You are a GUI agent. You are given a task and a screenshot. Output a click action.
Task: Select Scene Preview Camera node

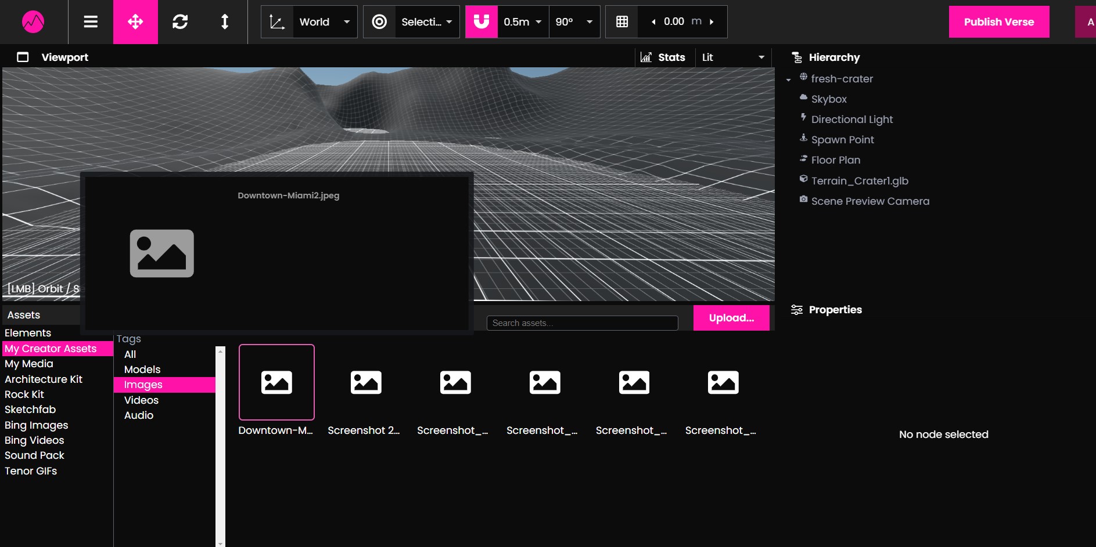(x=870, y=201)
